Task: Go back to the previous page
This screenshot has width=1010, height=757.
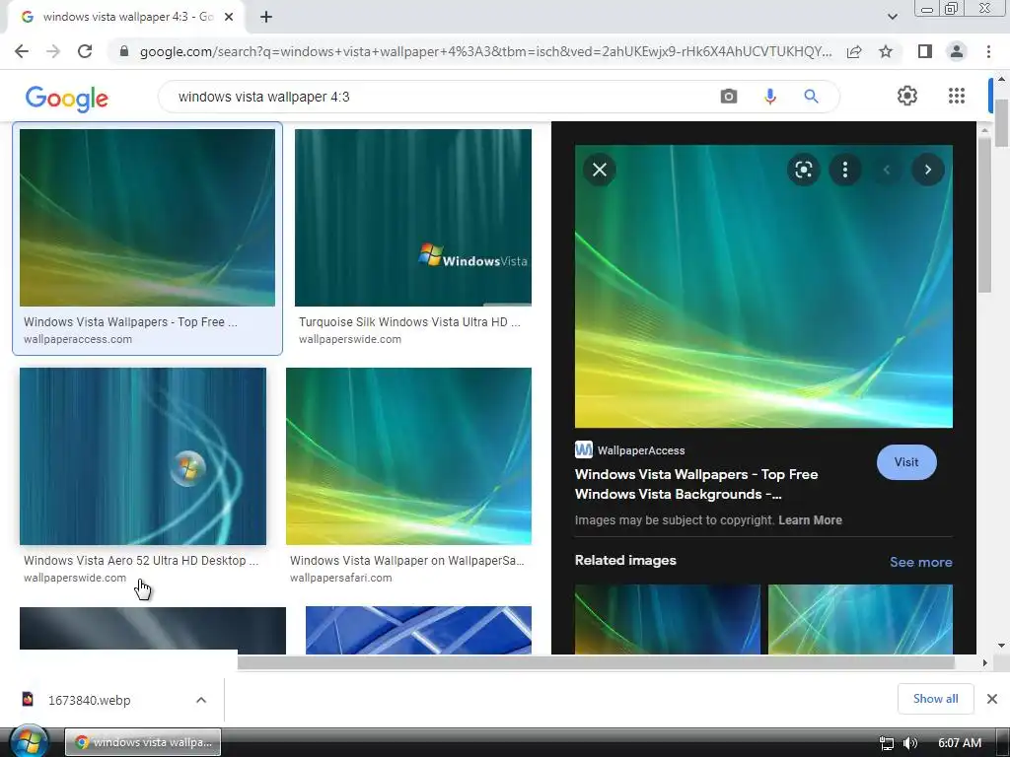Action: pyautogui.click(x=22, y=51)
